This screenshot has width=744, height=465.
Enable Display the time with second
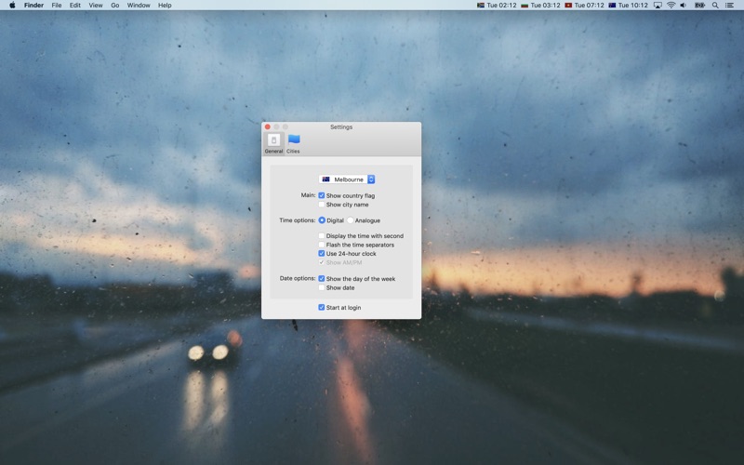[322, 236]
